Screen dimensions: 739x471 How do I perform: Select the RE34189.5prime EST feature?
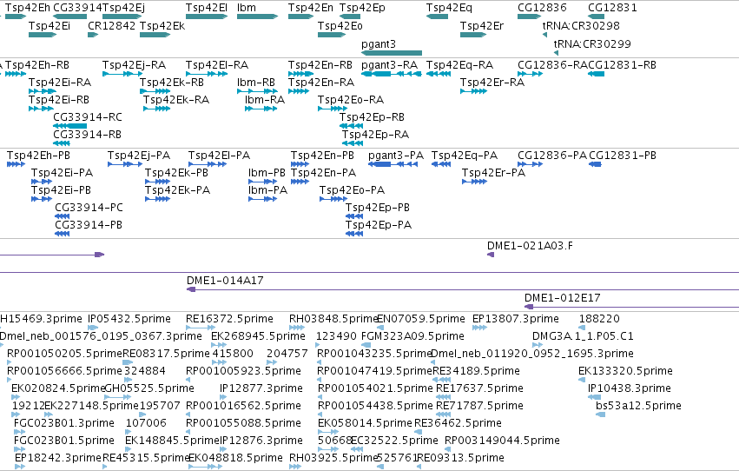[x=441, y=380]
